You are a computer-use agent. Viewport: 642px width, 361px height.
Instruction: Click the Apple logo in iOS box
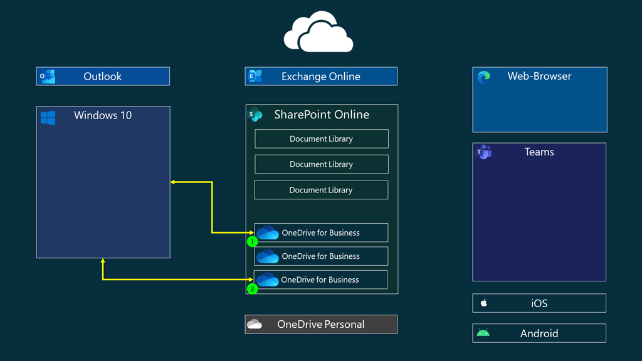click(484, 303)
